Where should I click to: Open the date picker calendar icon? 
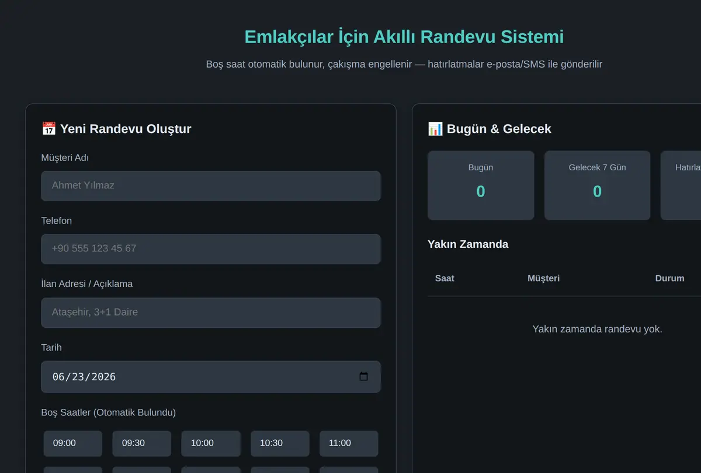tap(363, 377)
